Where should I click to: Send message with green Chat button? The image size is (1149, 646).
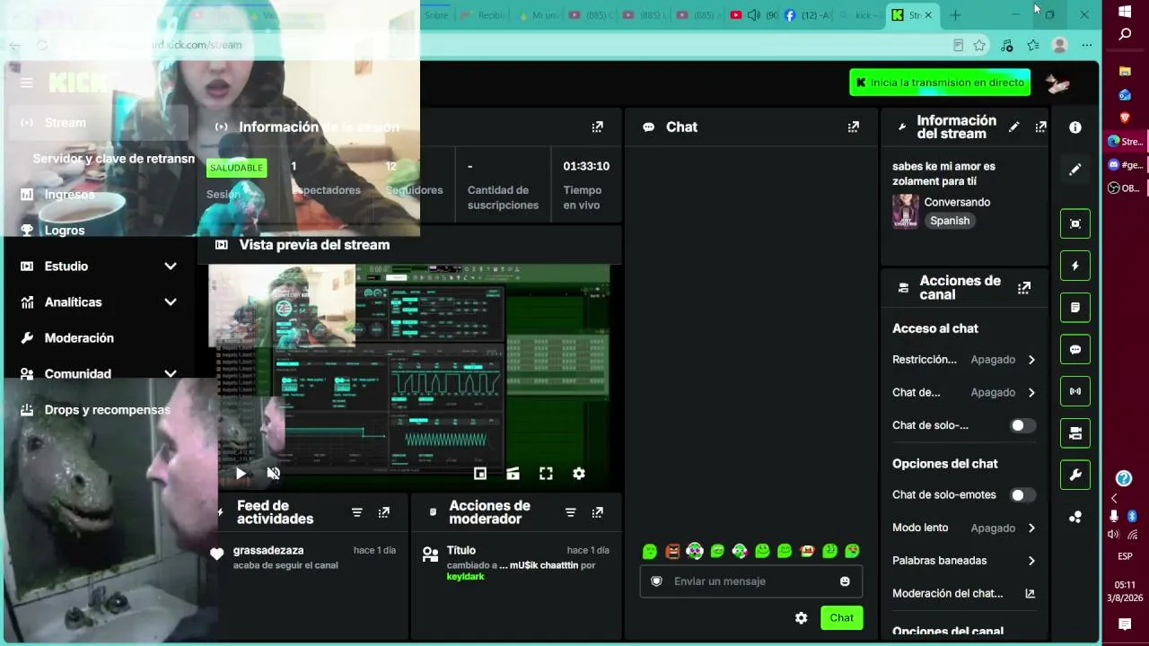pyautogui.click(x=841, y=618)
